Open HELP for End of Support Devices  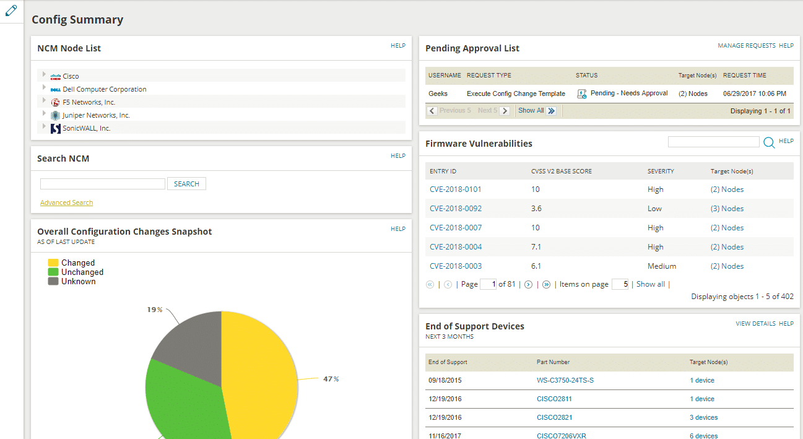[x=786, y=324]
